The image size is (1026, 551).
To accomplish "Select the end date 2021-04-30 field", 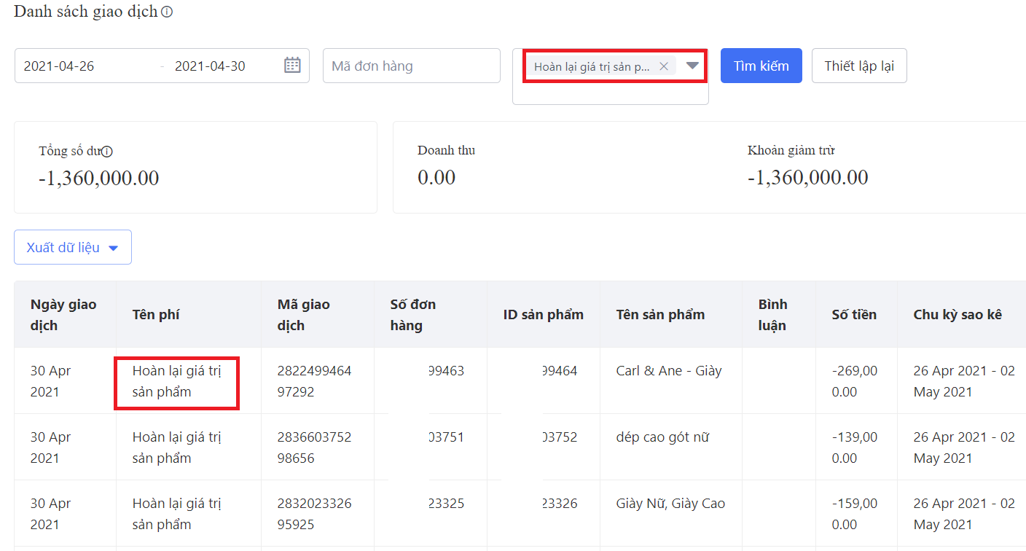I will (x=219, y=66).
